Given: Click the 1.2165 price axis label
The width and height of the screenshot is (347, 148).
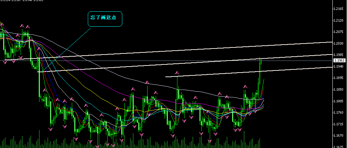Looking at the screenshot, I should click(x=338, y=9).
